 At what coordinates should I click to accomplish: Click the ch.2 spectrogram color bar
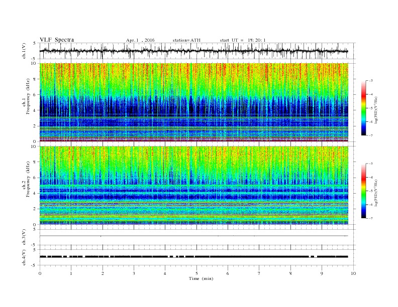point(363,191)
